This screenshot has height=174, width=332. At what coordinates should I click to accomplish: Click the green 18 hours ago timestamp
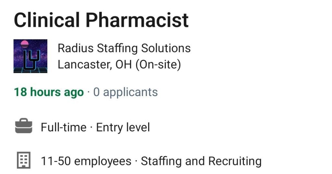tap(49, 92)
